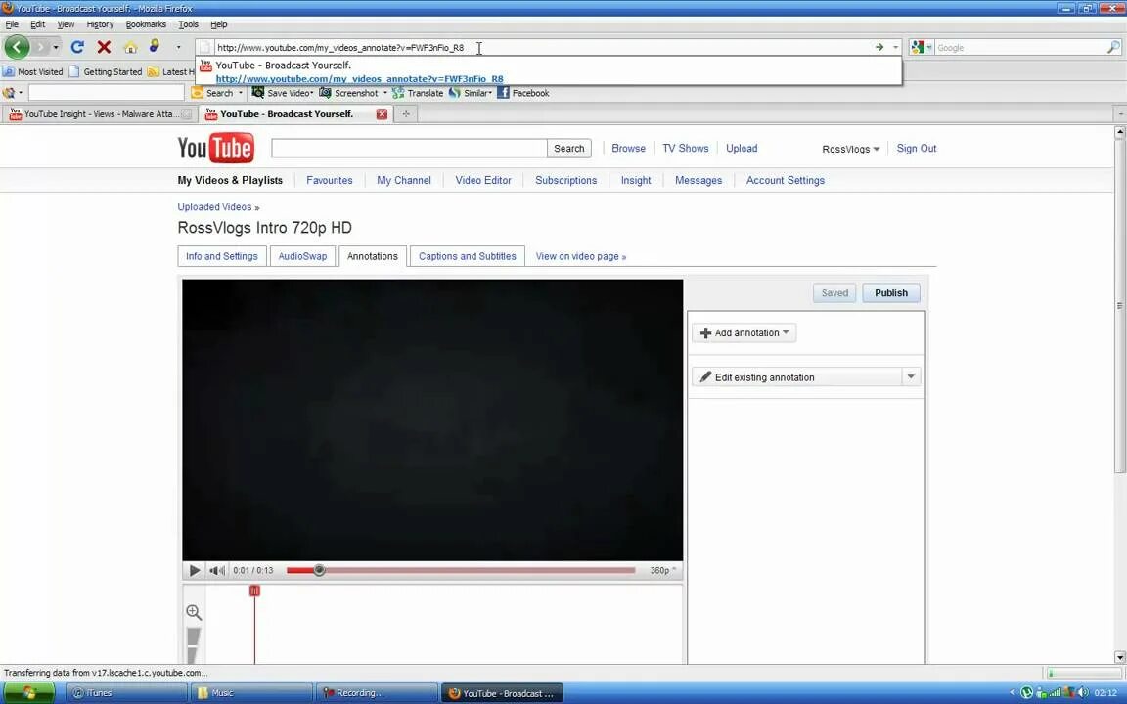Click the Publish button
This screenshot has width=1127, height=704.
click(890, 292)
